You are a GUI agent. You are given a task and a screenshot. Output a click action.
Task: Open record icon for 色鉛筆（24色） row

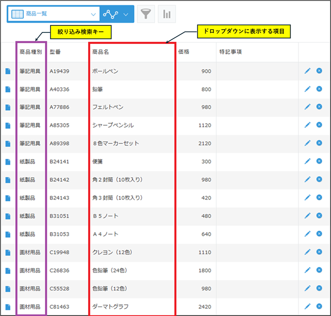tap(8, 271)
